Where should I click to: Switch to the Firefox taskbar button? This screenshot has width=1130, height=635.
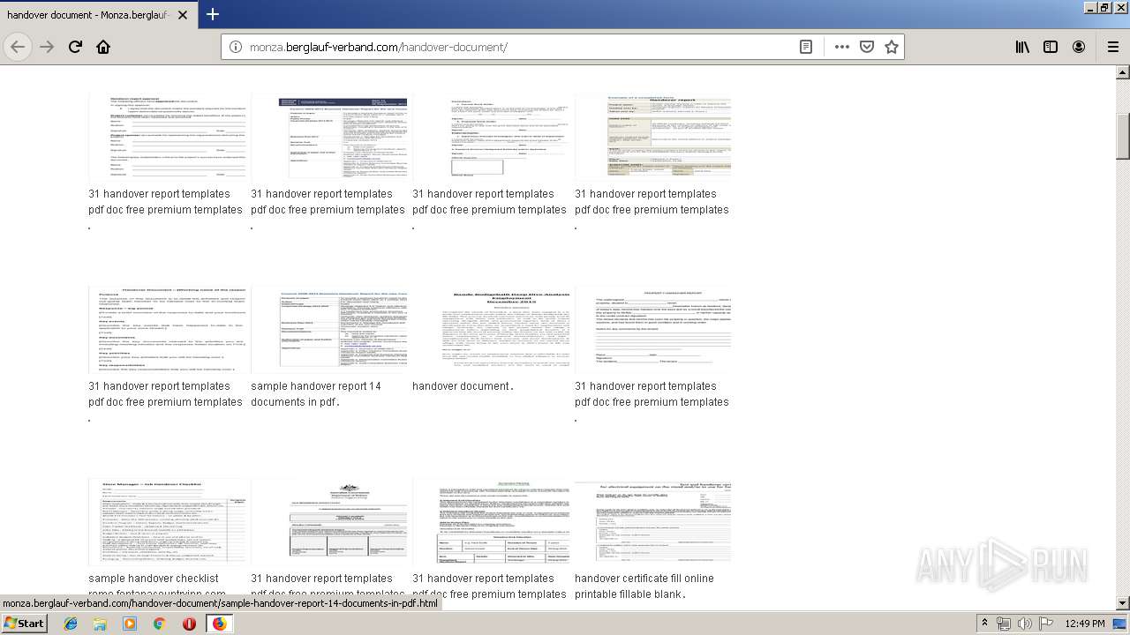[219, 624]
